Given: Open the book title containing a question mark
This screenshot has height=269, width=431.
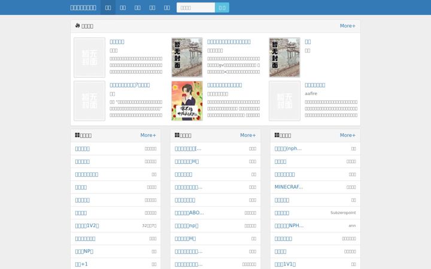Looking at the screenshot, I should (130, 85).
